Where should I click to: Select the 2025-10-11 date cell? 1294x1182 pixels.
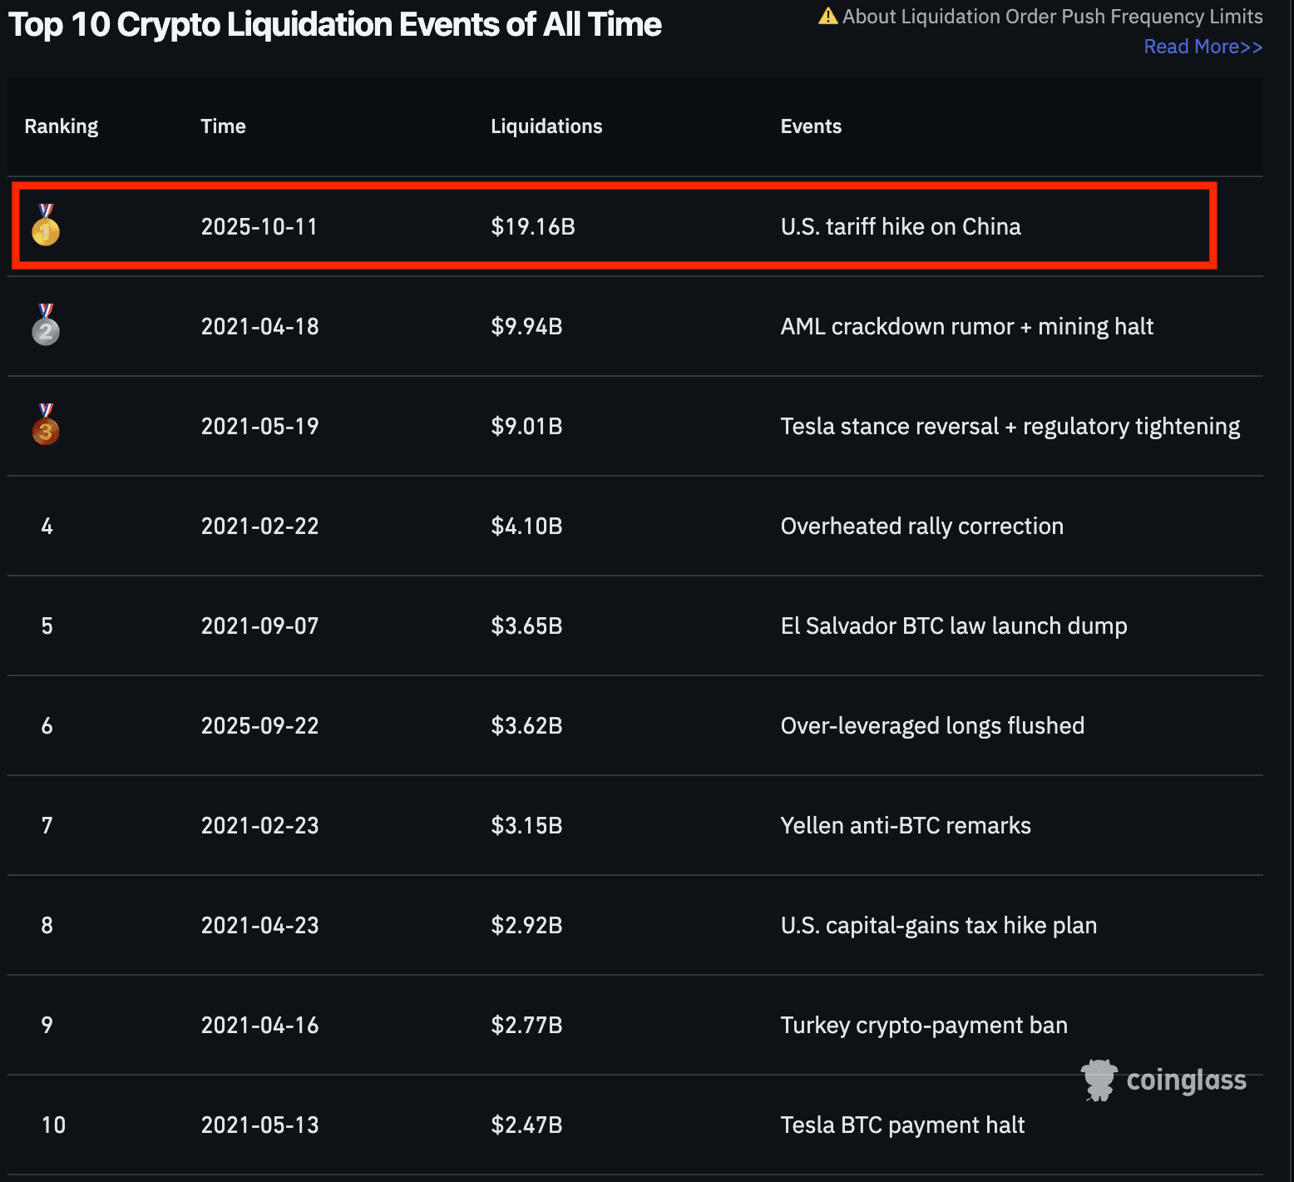tap(259, 226)
